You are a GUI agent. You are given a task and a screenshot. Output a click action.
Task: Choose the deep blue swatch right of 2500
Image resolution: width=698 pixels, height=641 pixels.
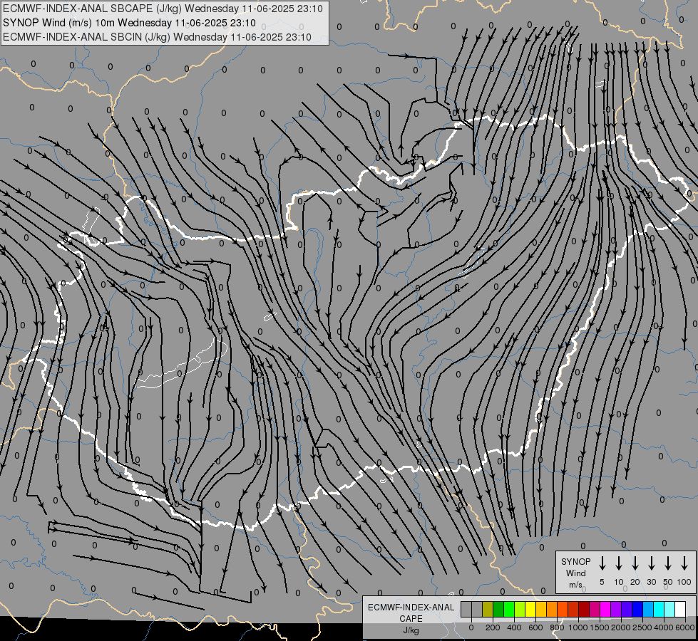(x=637, y=609)
